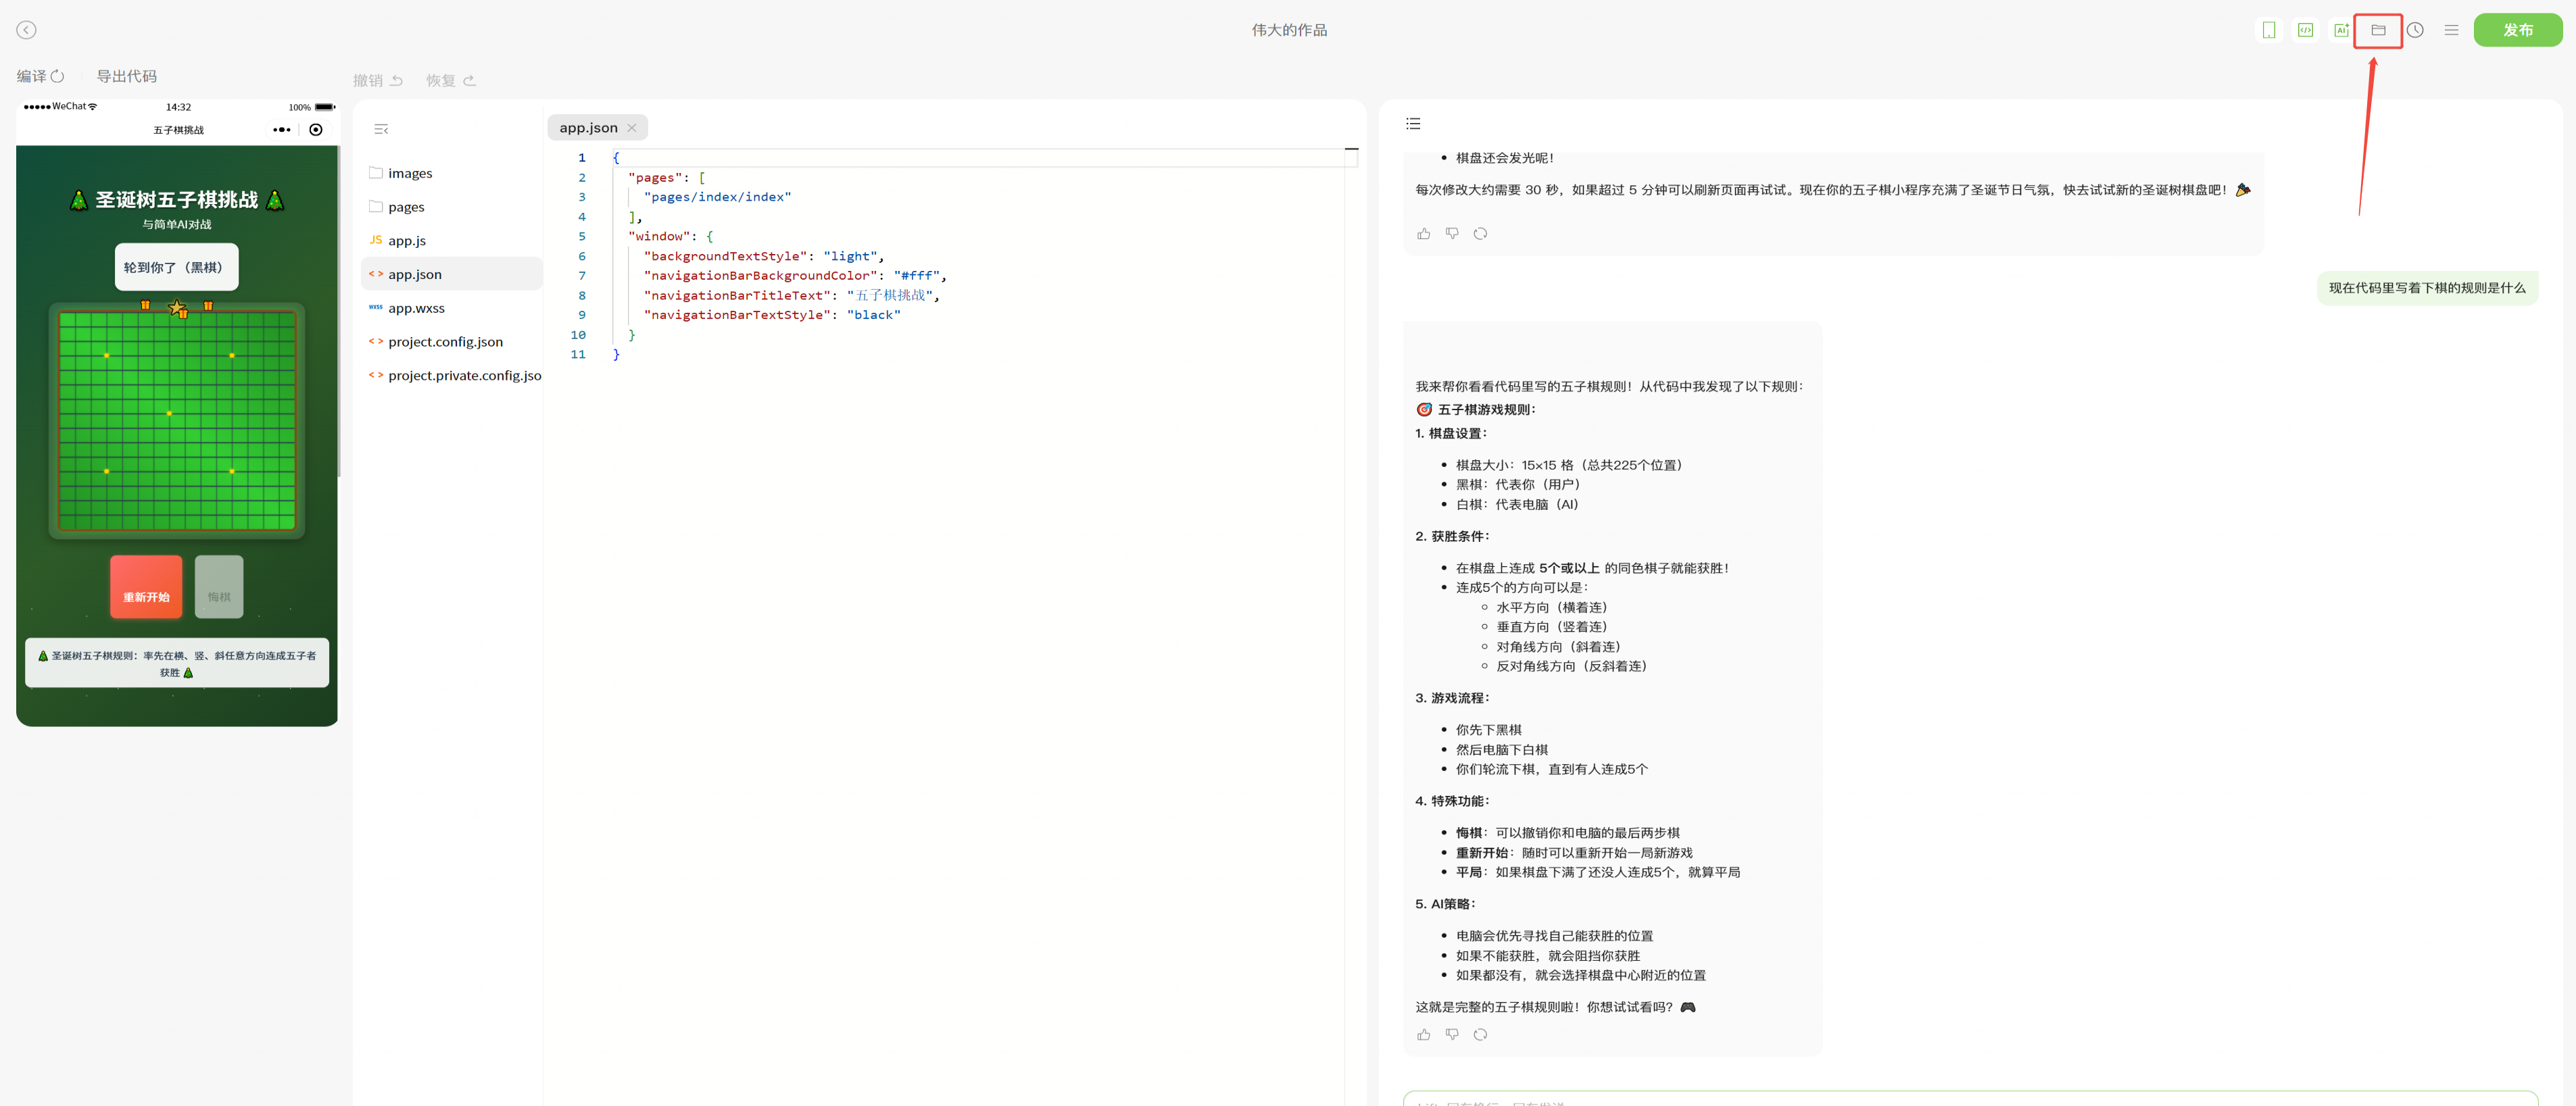
Task: Open the hamburger menu at top right
Action: [2451, 30]
